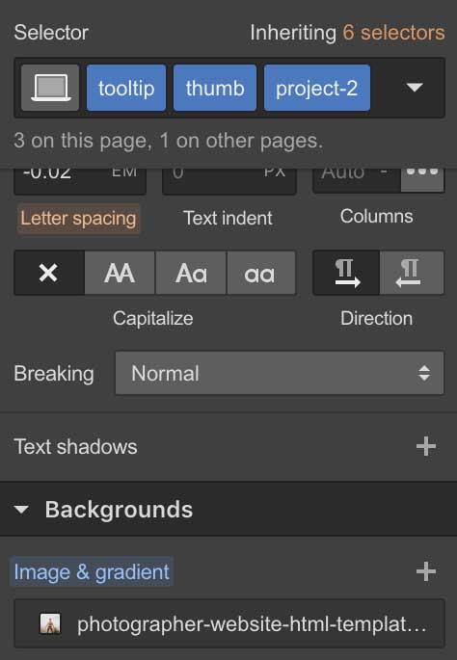This screenshot has height=660, width=457.
Task: Apply lowercase aa text transform
Action: point(261,273)
